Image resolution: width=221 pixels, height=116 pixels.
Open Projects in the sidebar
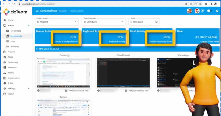click(x=11, y=52)
